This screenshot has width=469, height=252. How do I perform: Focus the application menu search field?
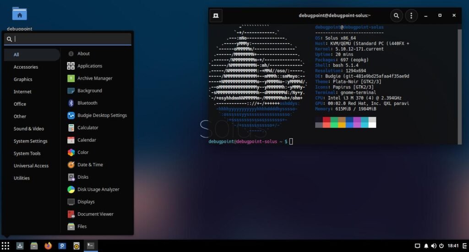[x=68, y=39]
